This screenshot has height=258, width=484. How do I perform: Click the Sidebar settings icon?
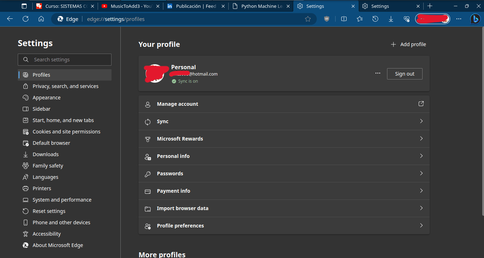click(26, 109)
